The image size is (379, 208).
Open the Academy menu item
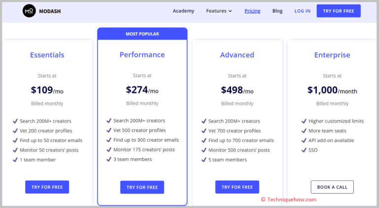pyautogui.click(x=184, y=11)
